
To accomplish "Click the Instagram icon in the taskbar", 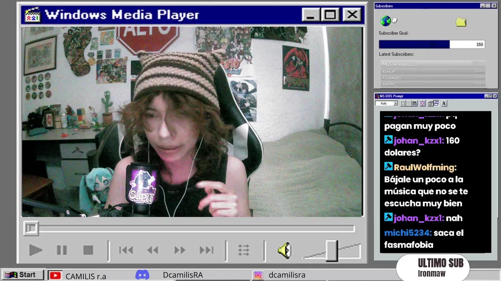I will point(258,275).
